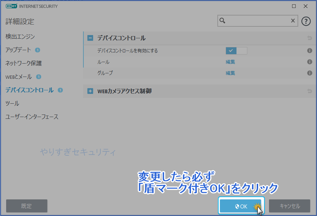Screen dimensions: 317x216
Task: Click the アップデート notification badge
Action: point(38,50)
